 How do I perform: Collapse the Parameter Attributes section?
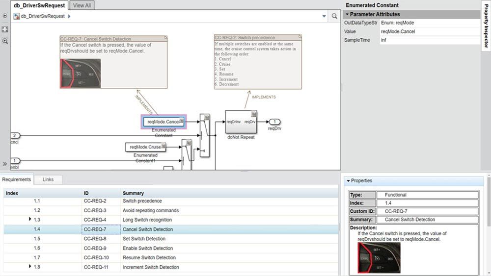(347, 14)
